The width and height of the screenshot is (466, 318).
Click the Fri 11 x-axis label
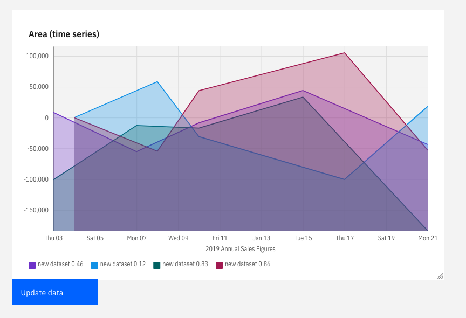tap(220, 238)
